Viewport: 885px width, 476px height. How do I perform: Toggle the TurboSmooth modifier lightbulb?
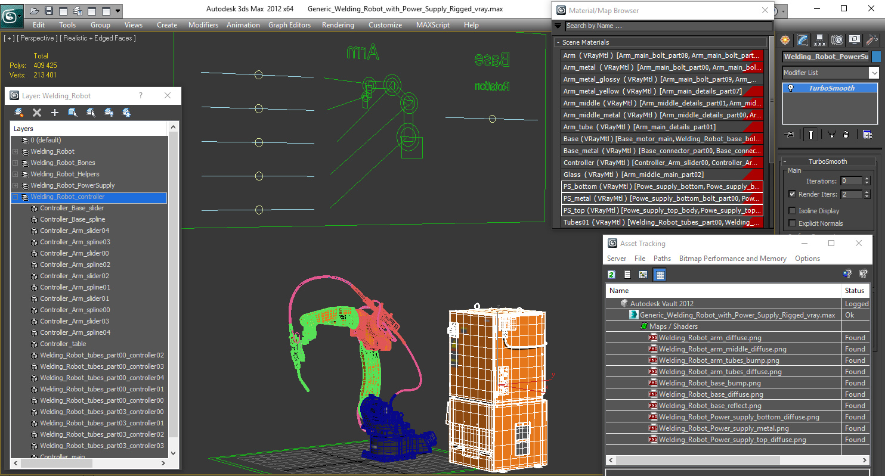coord(791,88)
